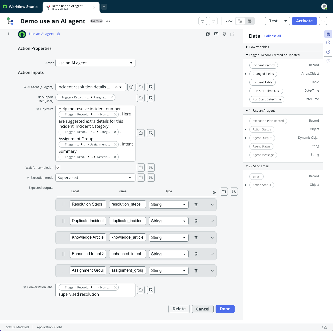Click the undo icon in header

(x=203, y=21)
